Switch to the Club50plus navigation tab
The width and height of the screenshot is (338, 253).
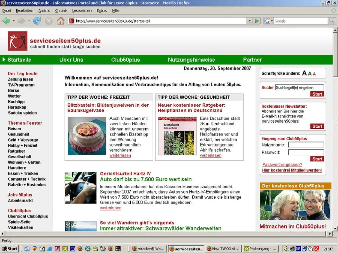pos(125,60)
